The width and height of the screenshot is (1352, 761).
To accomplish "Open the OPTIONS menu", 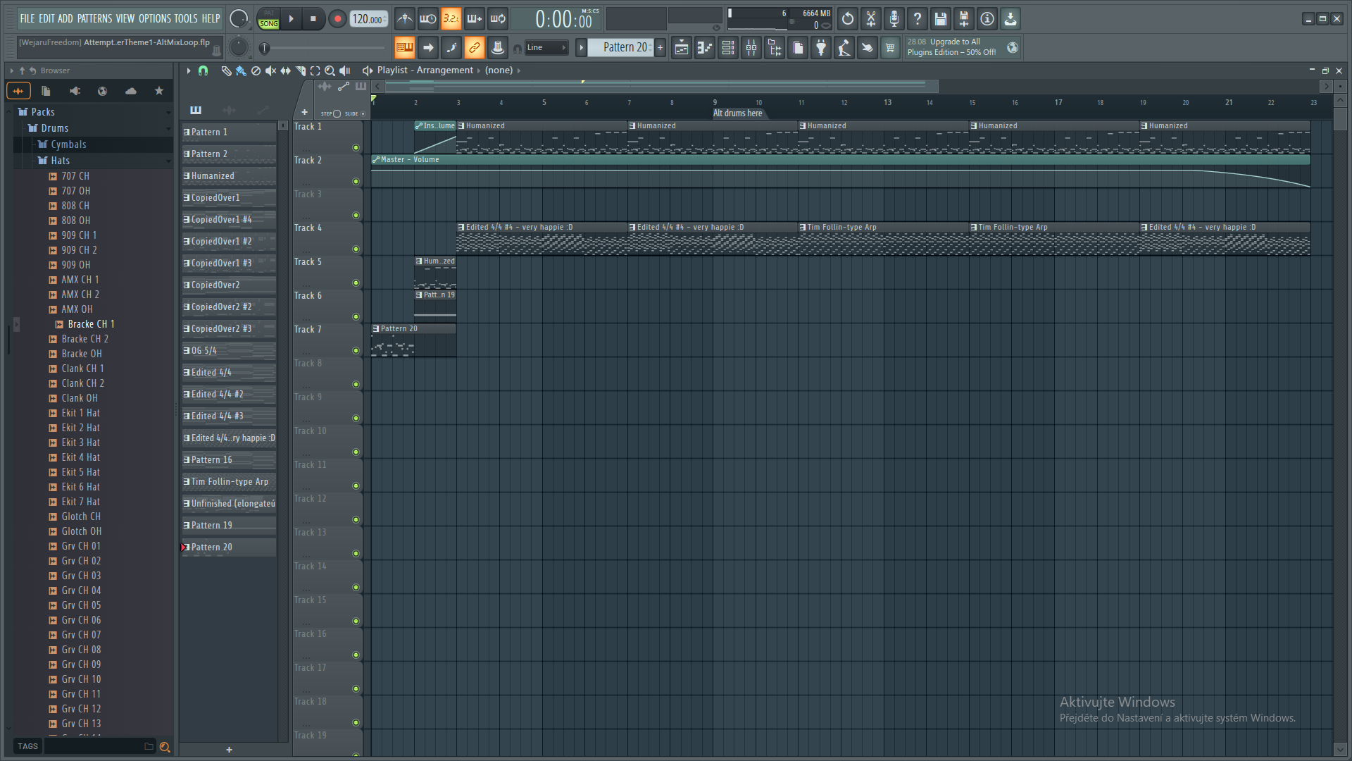I will [x=154, y=19].
